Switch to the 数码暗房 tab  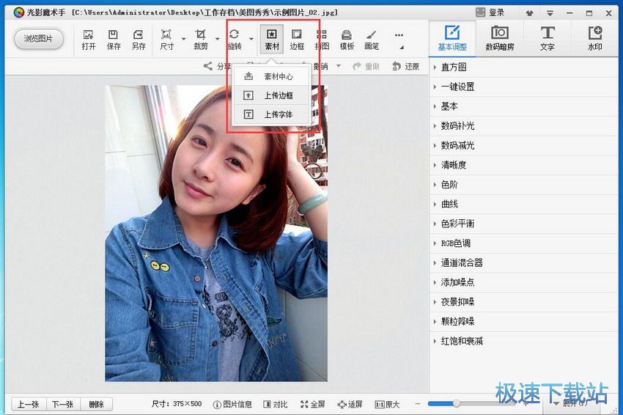[x=499, y=38]
